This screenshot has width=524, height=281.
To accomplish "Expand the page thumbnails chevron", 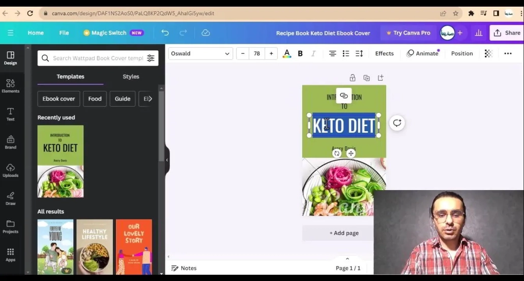I will click(x=347, y=259).
